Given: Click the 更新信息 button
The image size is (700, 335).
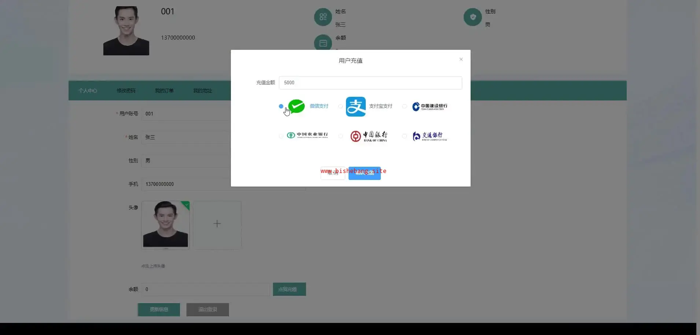Looking at the screenshot, I should 159,309.
